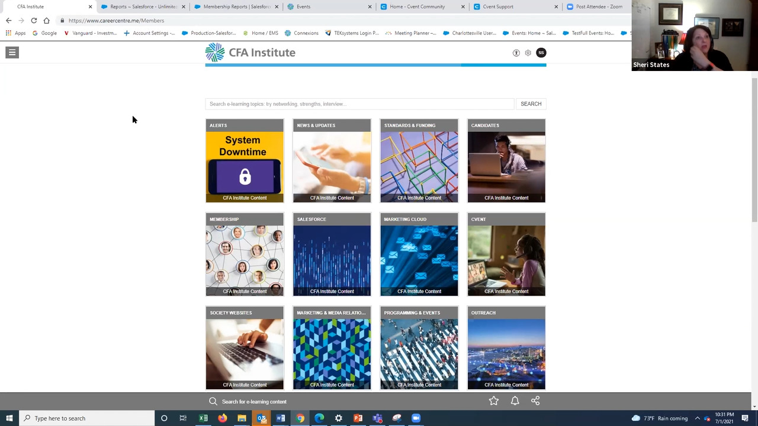Open the Membership tile
The width and height of the screenshot is (758, 426).
point(245,254)
